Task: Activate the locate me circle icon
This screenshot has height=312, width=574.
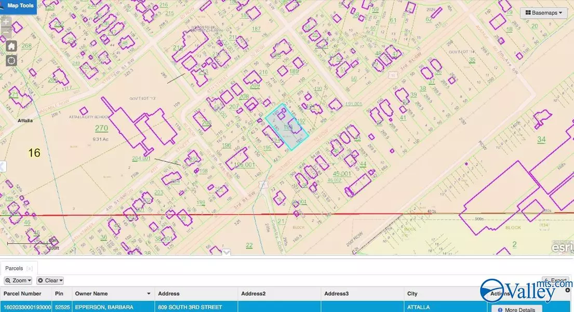Action: 11,60
